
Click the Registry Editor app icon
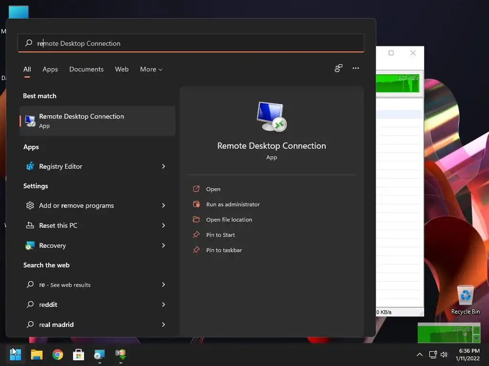click(30, 166)
